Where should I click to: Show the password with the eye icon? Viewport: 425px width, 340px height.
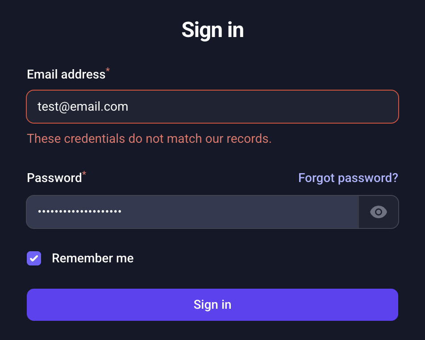pyautogui.click(x=379, y=212)
